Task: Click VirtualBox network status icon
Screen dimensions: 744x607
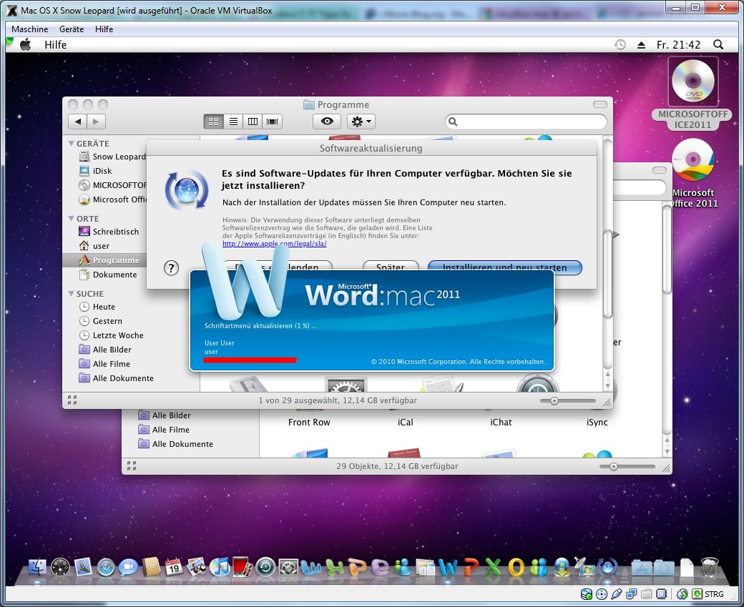Action: coord(631,593)
